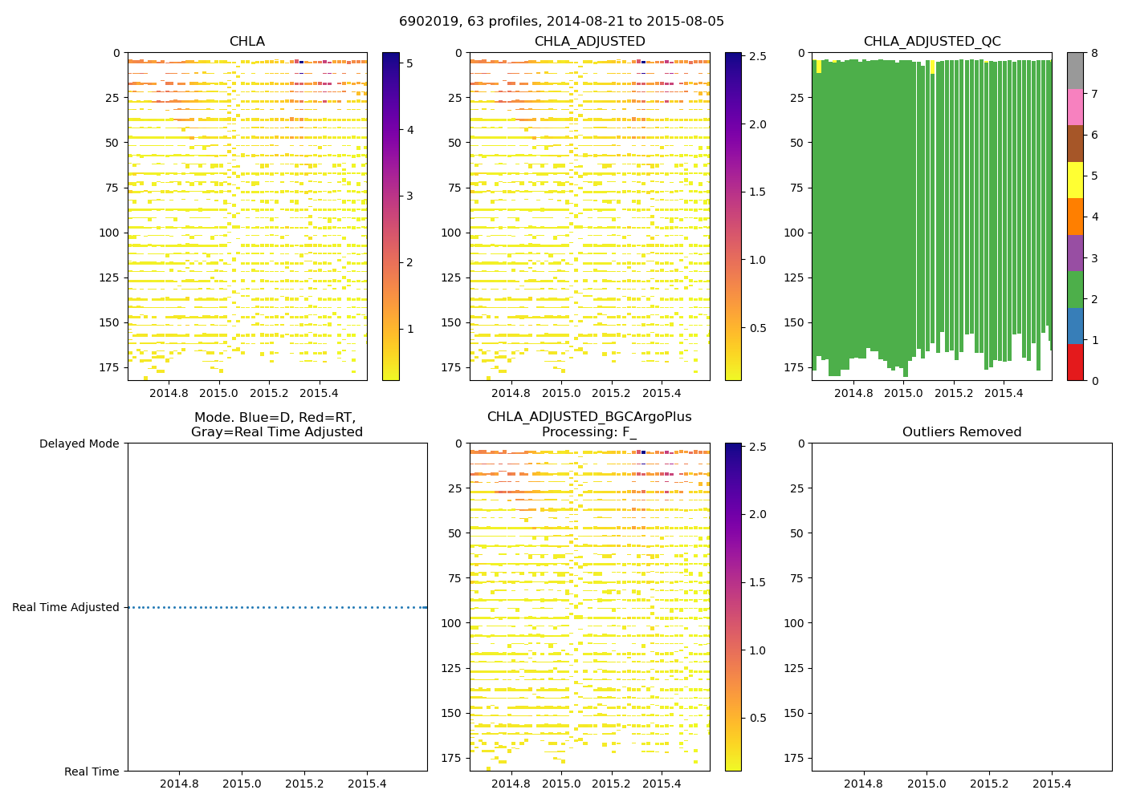This screenshot has width=1124, height=802.
Task: Click the Mode plot title text
Action: (276, 424)
